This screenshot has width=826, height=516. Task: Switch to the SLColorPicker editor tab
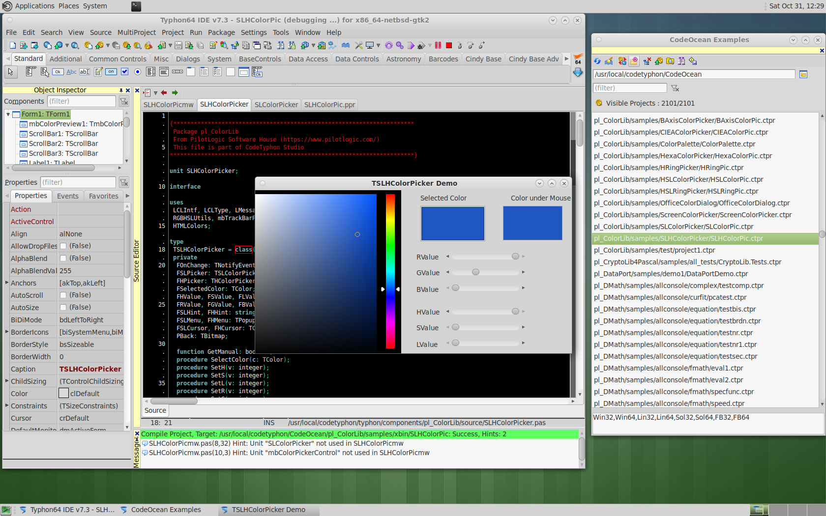276,105
